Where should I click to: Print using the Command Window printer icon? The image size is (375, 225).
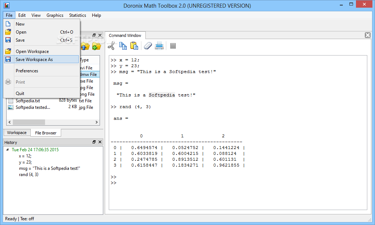(x=159, y=46)
